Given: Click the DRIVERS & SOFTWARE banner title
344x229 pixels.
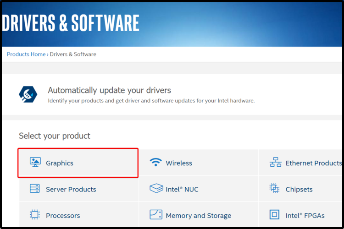Looking at the screenshot, I should tap(71, 22).
